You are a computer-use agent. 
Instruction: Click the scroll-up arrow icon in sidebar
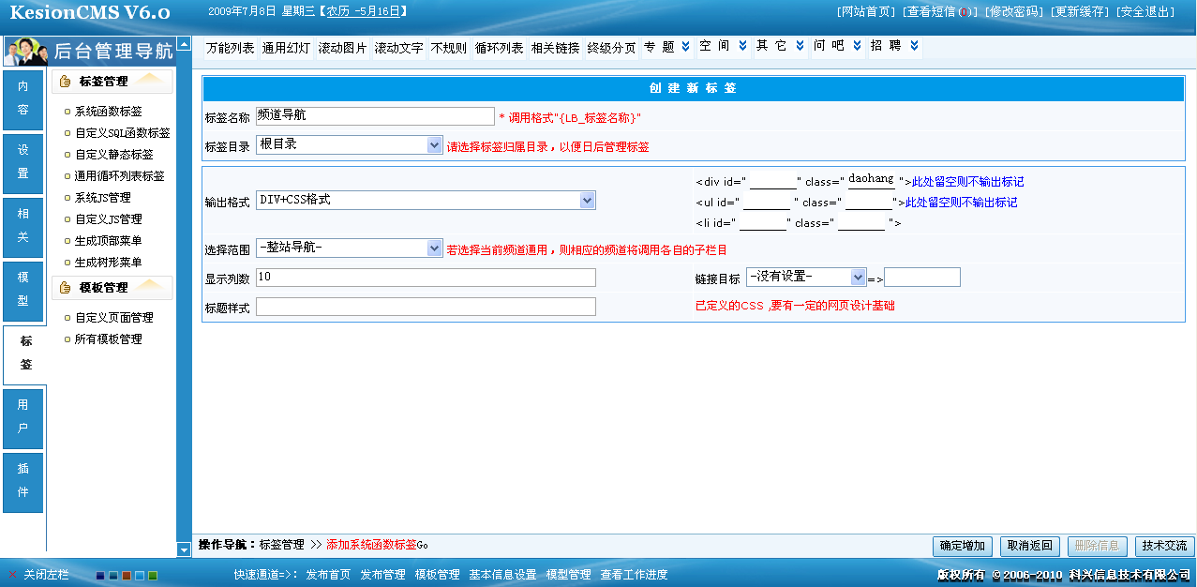pos(184,44)
